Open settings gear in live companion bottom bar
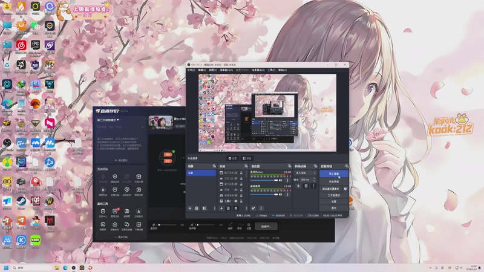Viewport: 484px width, 272px height. [x=249, y=226]
